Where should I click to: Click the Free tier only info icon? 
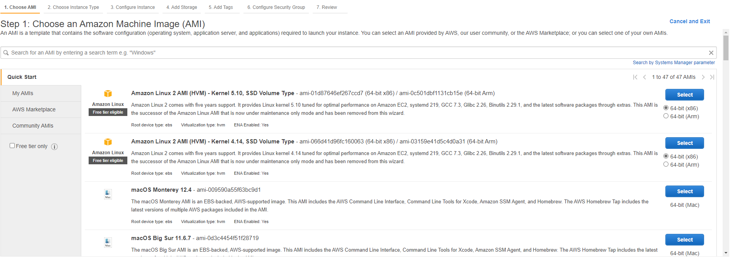tap(55, 147)
